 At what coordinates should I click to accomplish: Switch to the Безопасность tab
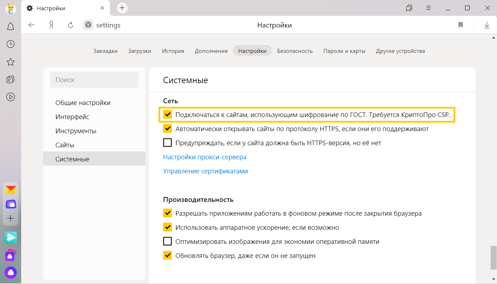click(295, 51)
